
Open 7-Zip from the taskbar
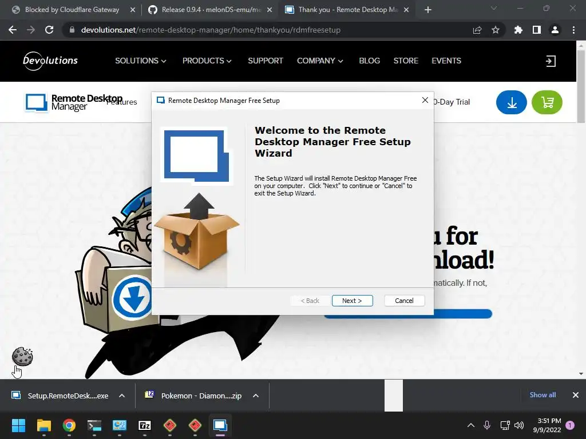tap(145, 425)
